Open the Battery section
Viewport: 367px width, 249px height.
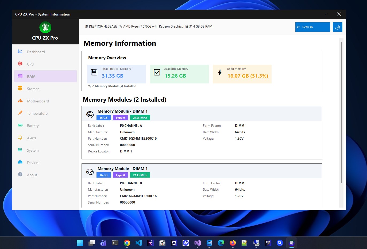pos(33,125)
